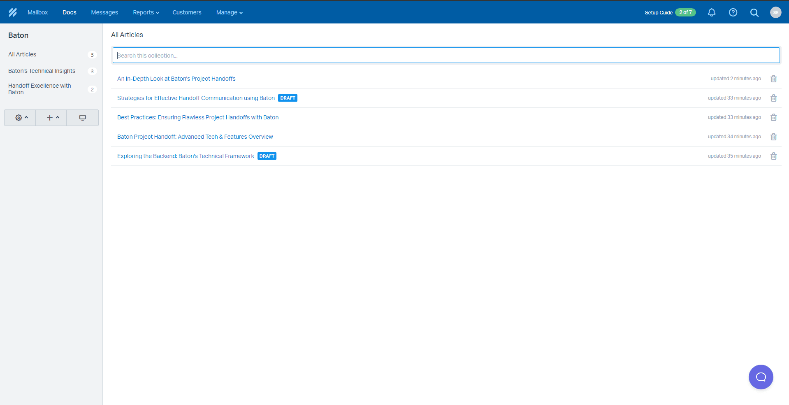Open the preview site monitor icon
This screenshot has width=789, height=405.
pyautogui.click(x=83, y=118)
